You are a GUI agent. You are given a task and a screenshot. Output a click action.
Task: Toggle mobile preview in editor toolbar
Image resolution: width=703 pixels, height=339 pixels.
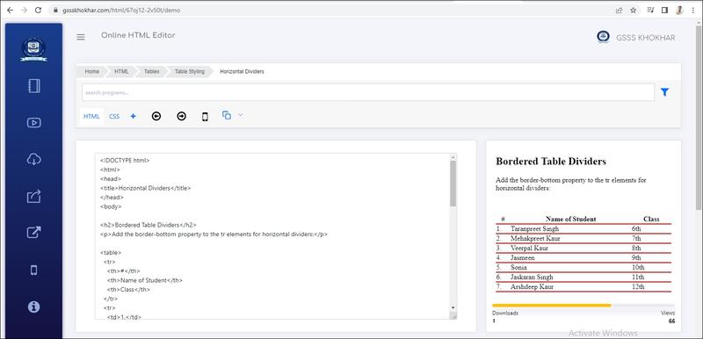205,117
